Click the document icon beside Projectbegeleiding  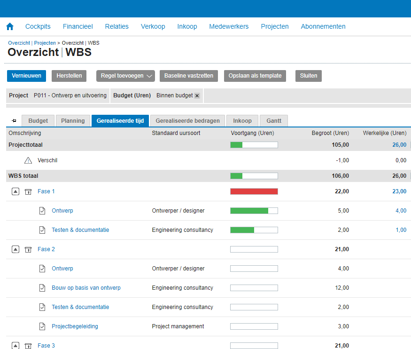42,326
